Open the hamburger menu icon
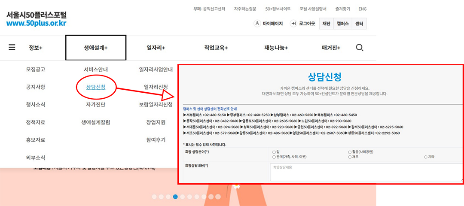464x206 pixels. tap(12, 47)
